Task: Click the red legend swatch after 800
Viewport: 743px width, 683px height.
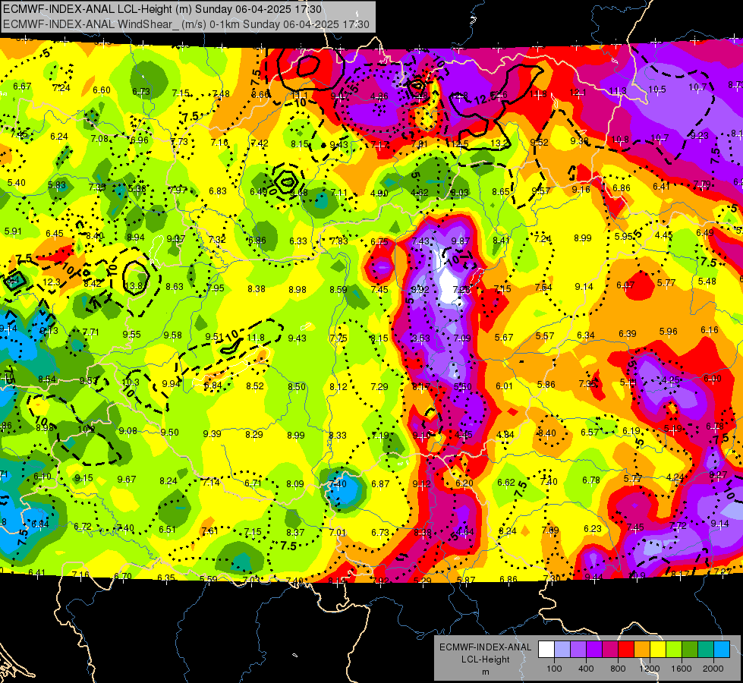Action: [626, 650]
